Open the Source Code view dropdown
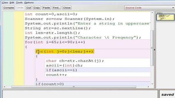Viewport: 175px width, 98px height. click(x=150, y=8)
